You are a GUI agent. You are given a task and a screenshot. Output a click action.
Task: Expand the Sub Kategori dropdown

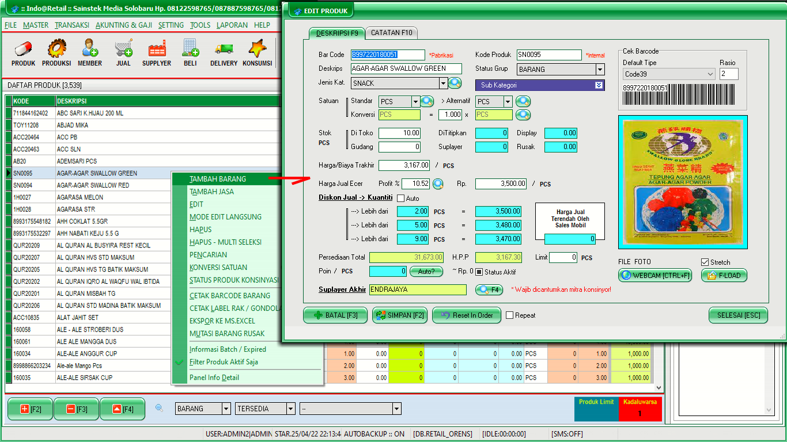pos(599,85)
